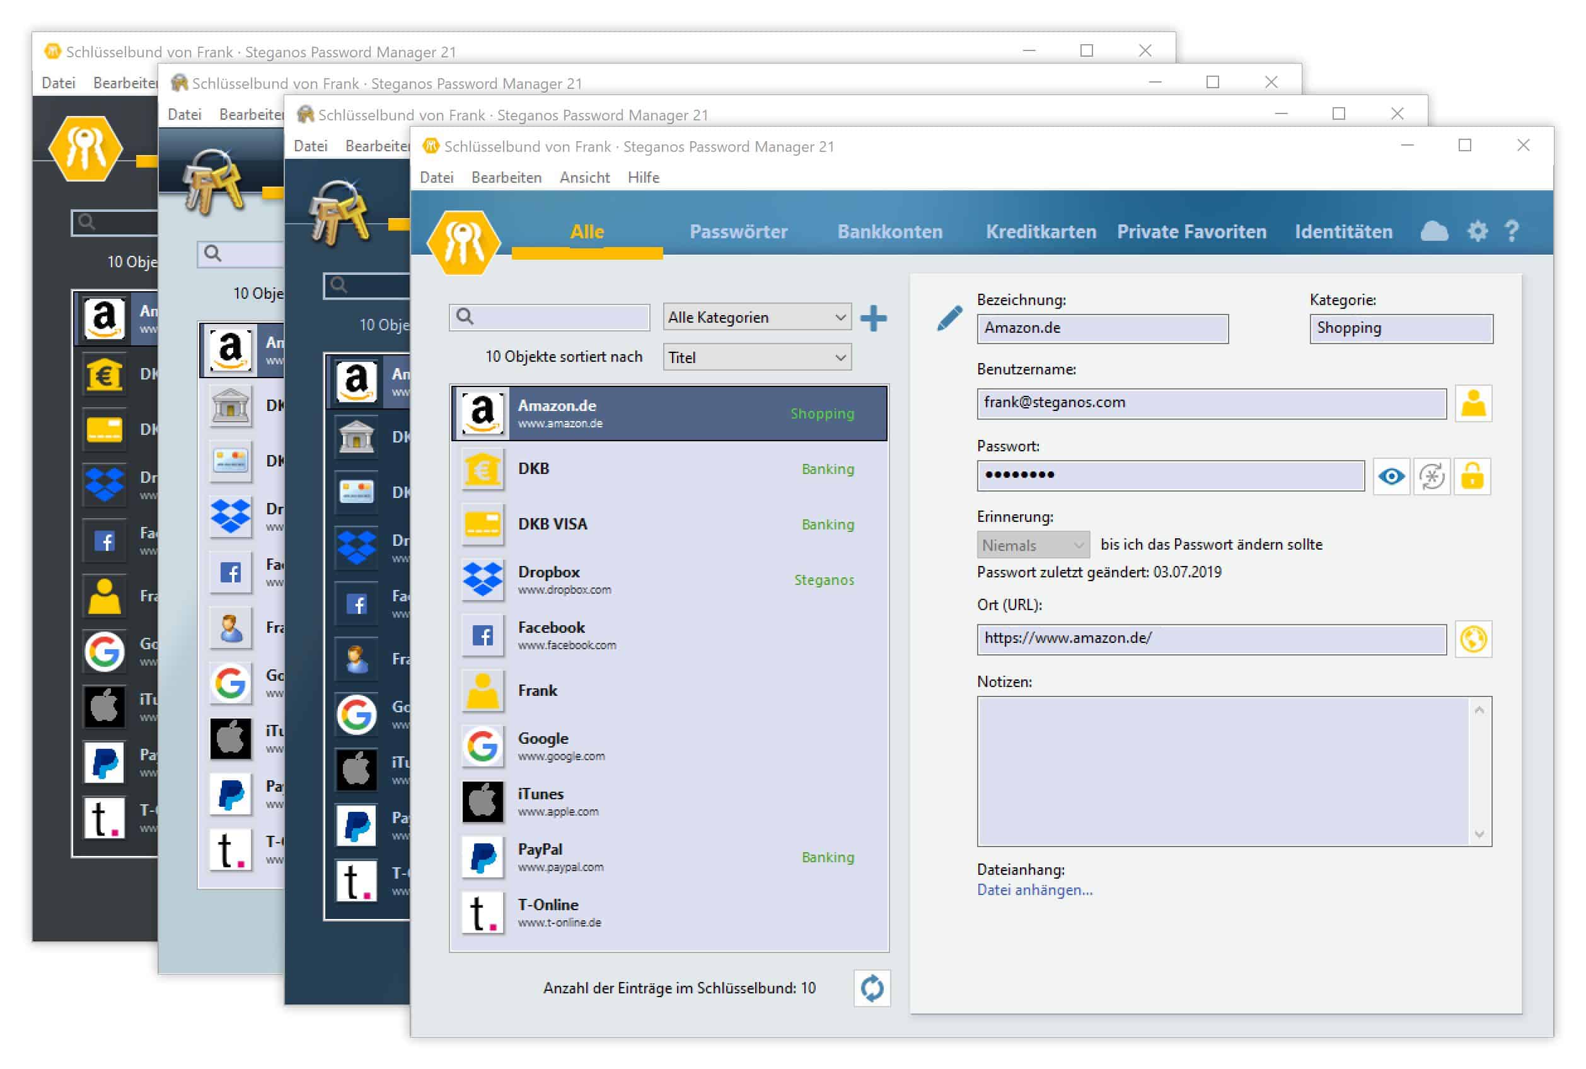
Task: Click the search magnifier icon in front window
Action: (x=465, y=316)
